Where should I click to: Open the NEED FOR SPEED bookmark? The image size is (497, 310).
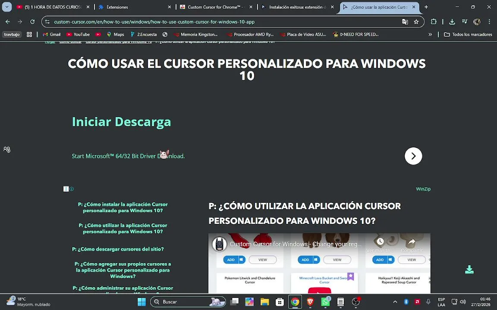pos(356,34)
